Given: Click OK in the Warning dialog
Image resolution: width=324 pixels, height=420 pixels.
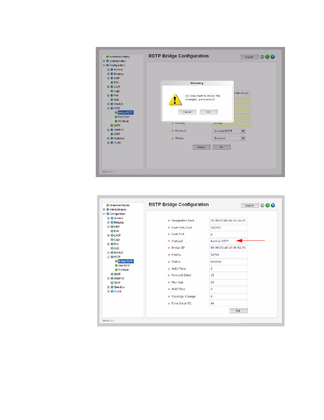Looking at the screenshot, I should pyautogui.click(x=209, y=112).
